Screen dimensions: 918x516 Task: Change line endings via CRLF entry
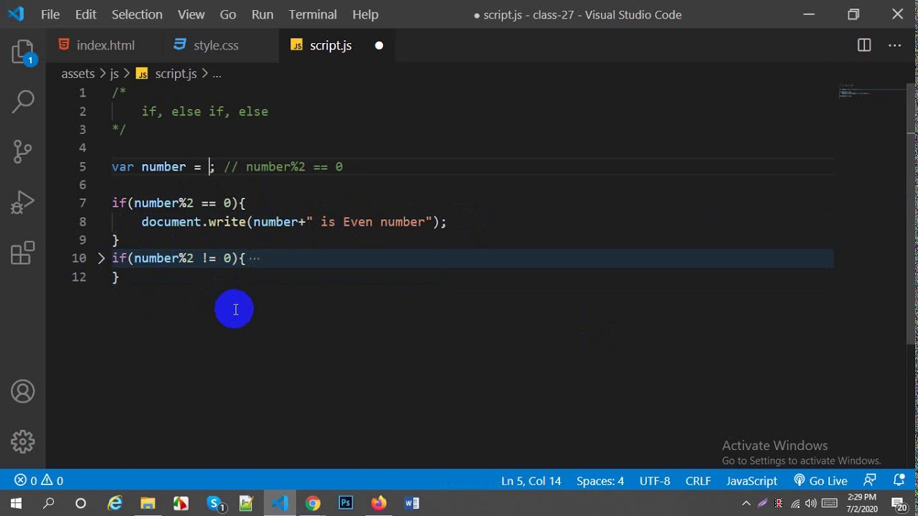coord(698,481)
